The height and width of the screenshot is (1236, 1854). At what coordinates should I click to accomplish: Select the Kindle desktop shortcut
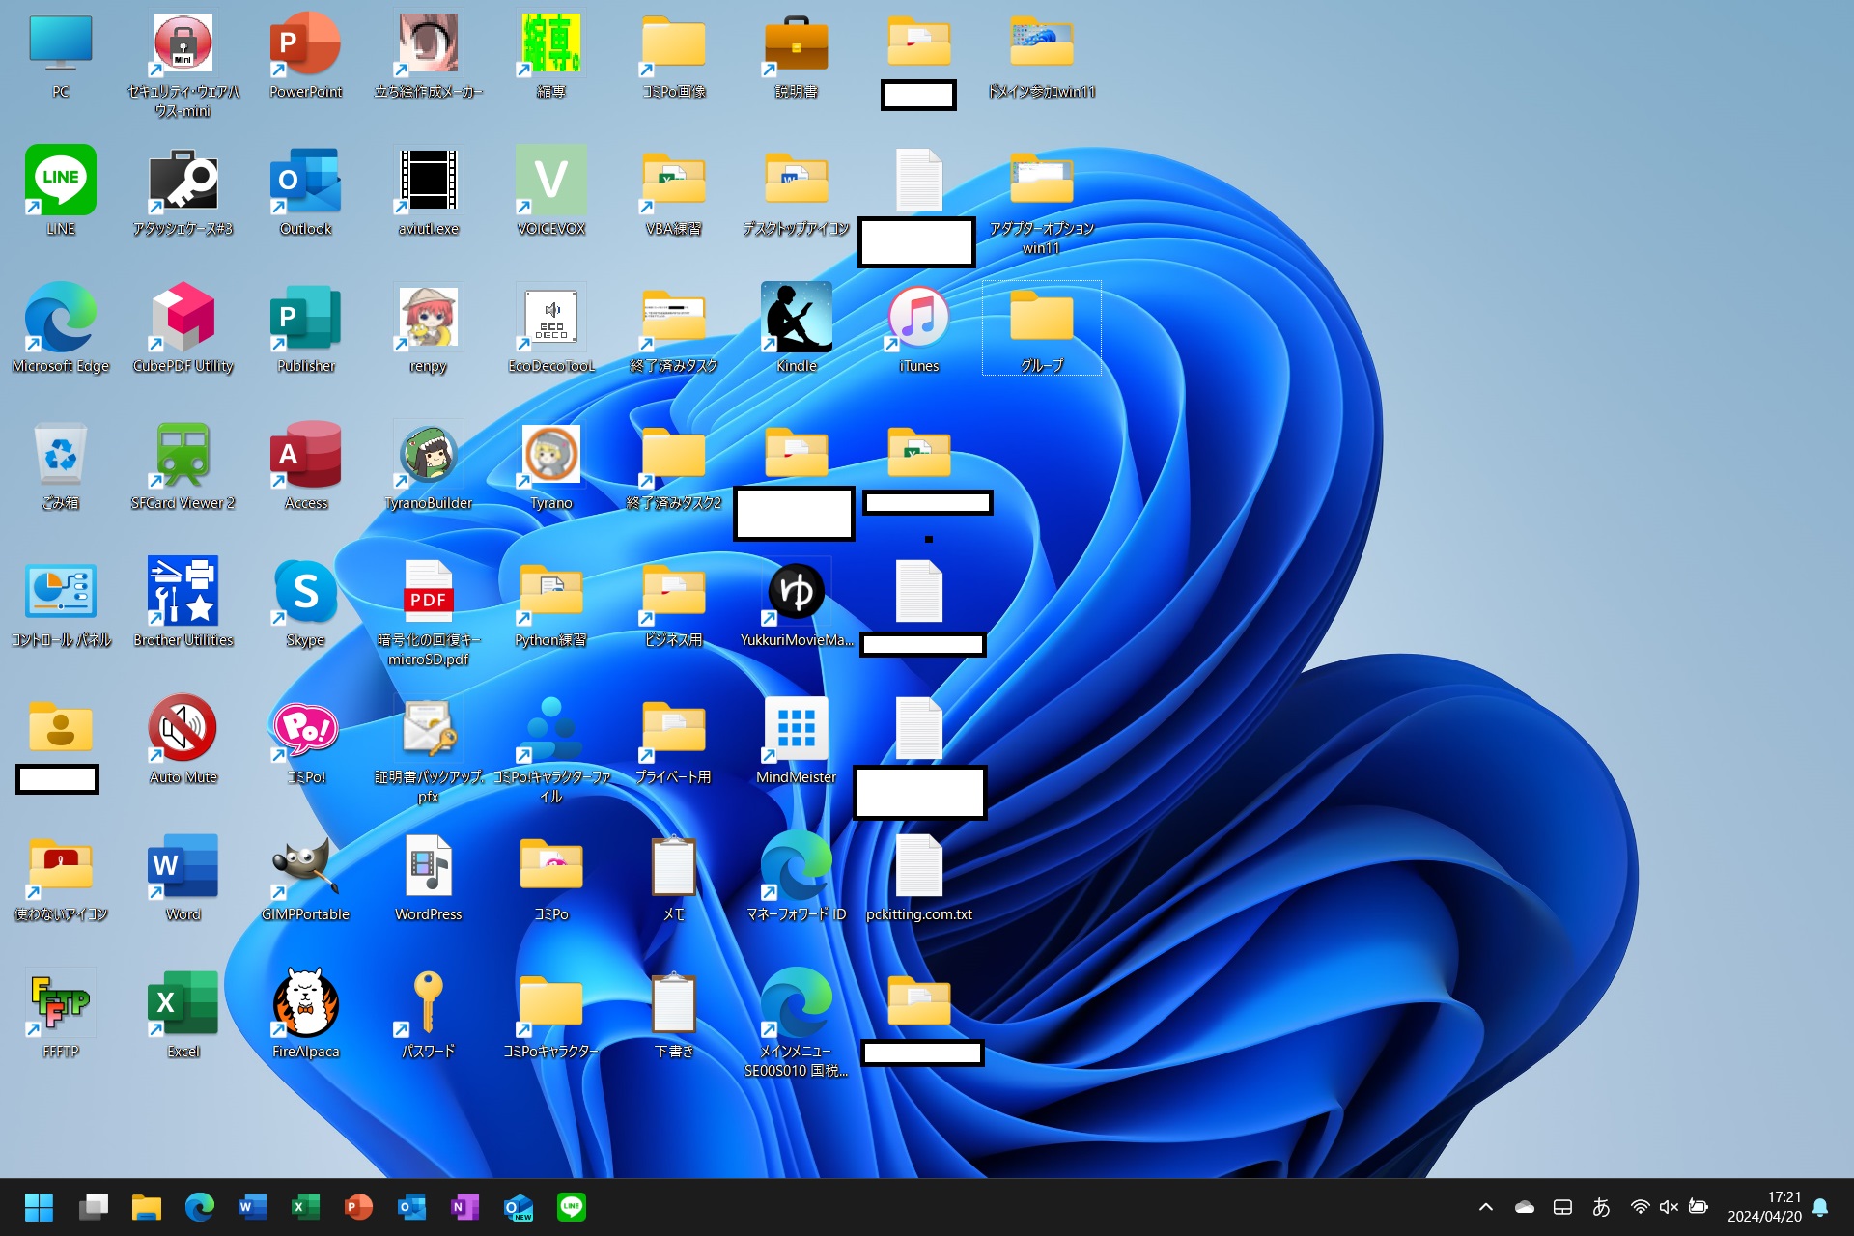pyautogui.click(x=796, y=318)
